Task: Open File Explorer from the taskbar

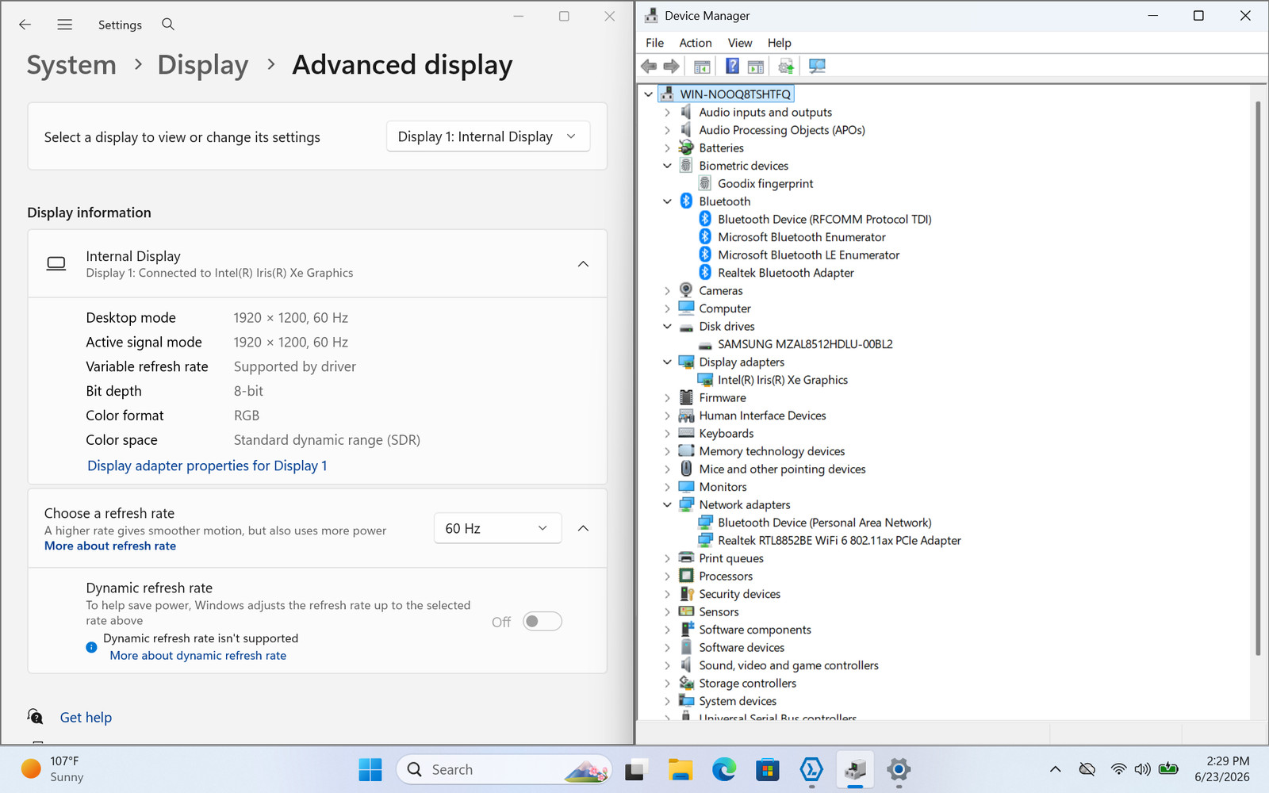Action: click(681, 769)
